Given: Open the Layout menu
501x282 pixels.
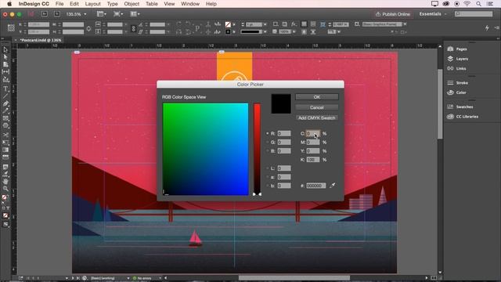Looking at the screenshot, I should click(92, 4).
